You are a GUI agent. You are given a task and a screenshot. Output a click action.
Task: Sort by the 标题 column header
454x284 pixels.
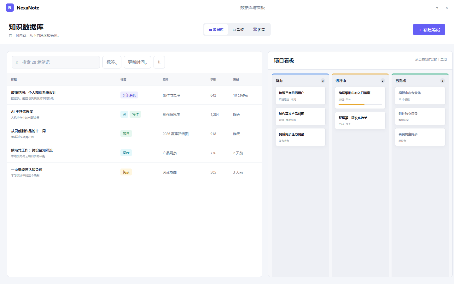[x=14, y=80]
